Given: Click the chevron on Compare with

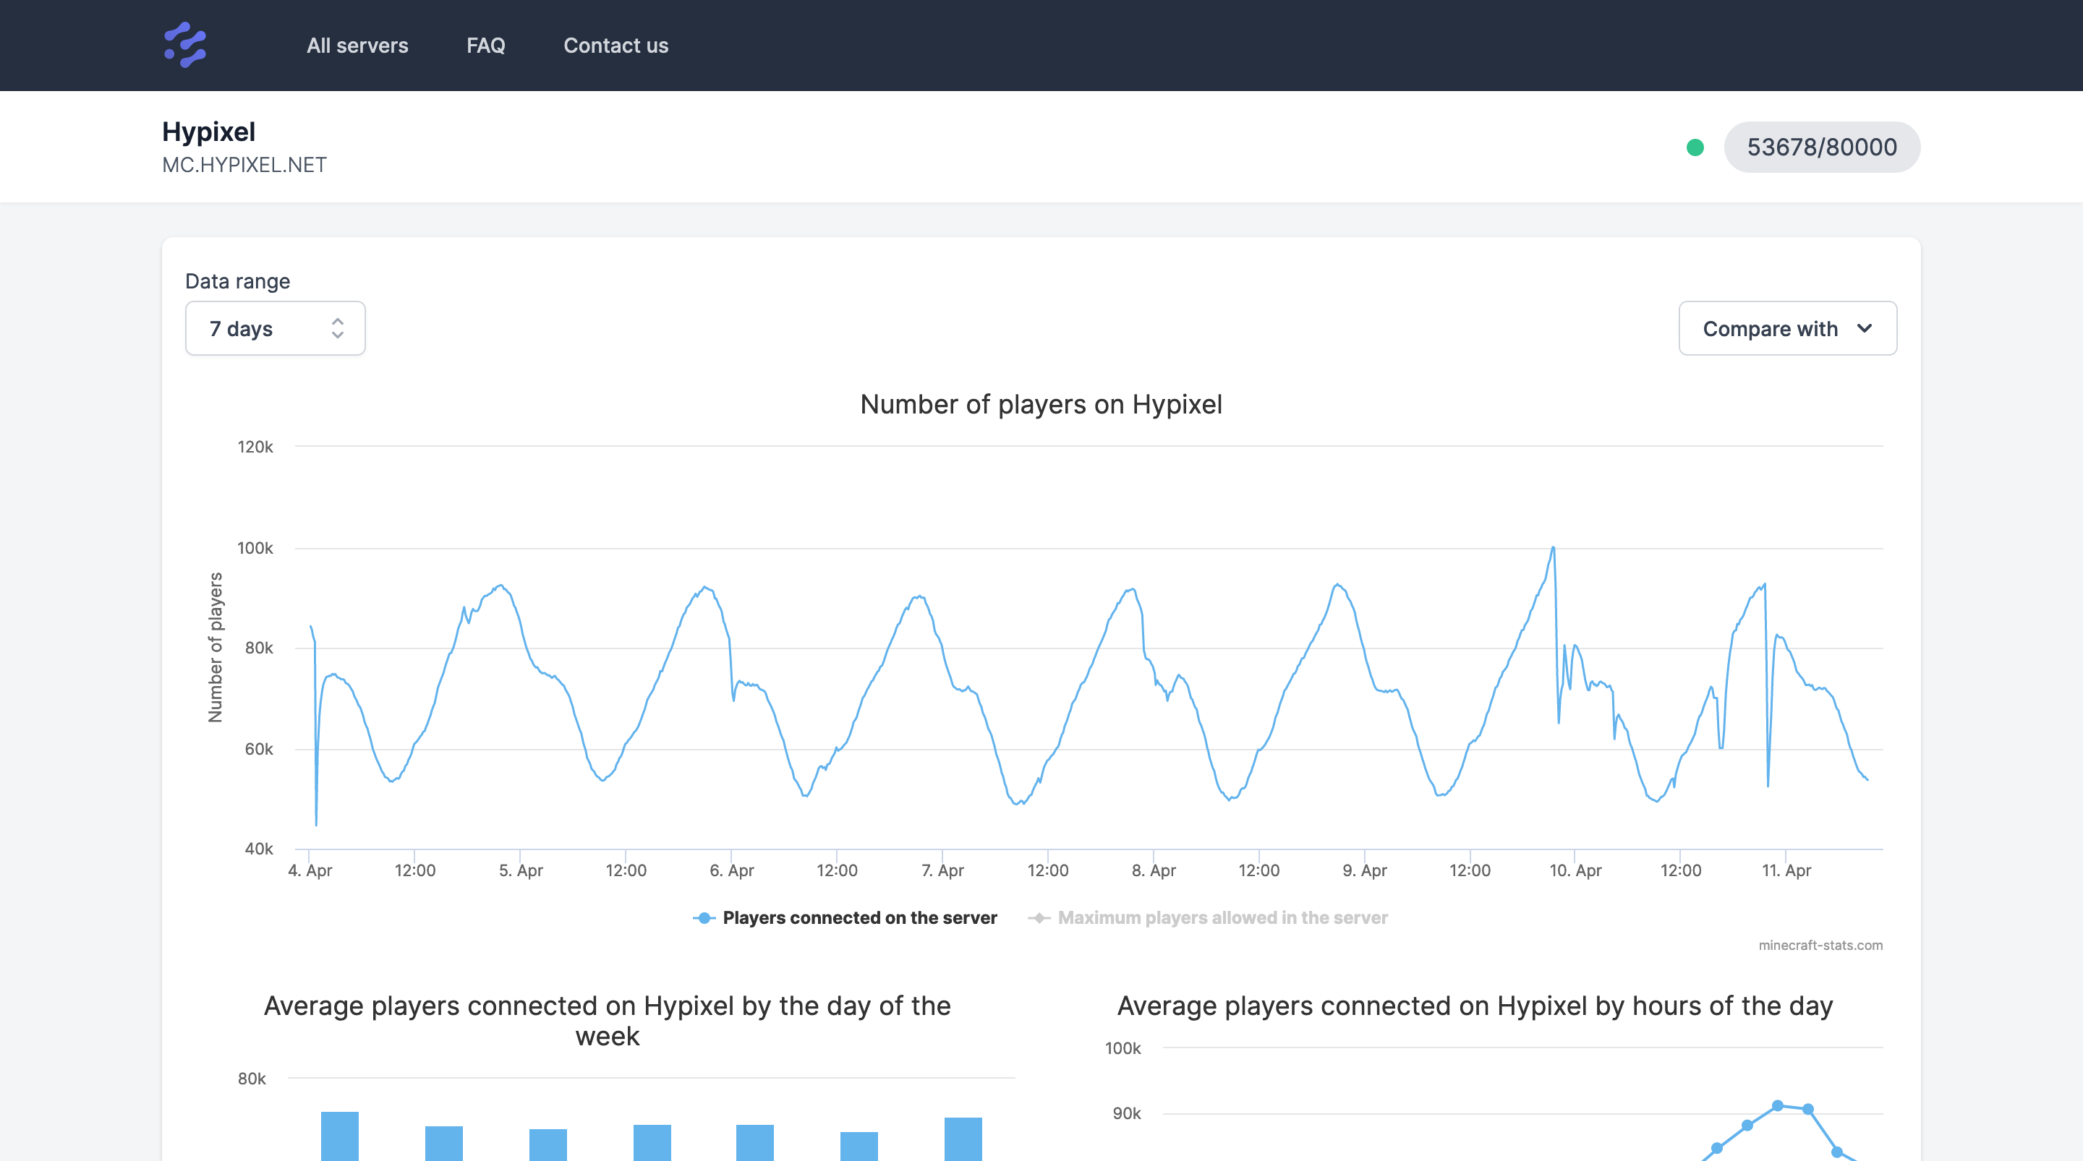Looking at the screenshot, I should (x=1866, y=328).
